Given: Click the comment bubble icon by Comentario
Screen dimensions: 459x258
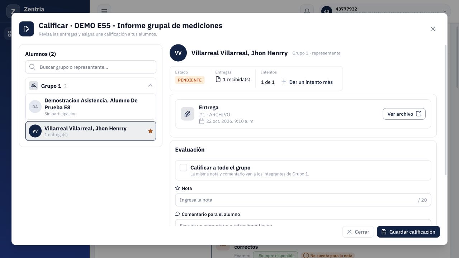Looking at the screenshot, I should point(178,214).
